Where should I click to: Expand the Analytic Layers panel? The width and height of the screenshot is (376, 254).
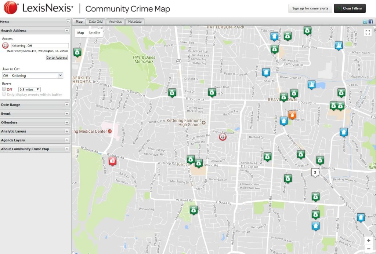point(67,131)
